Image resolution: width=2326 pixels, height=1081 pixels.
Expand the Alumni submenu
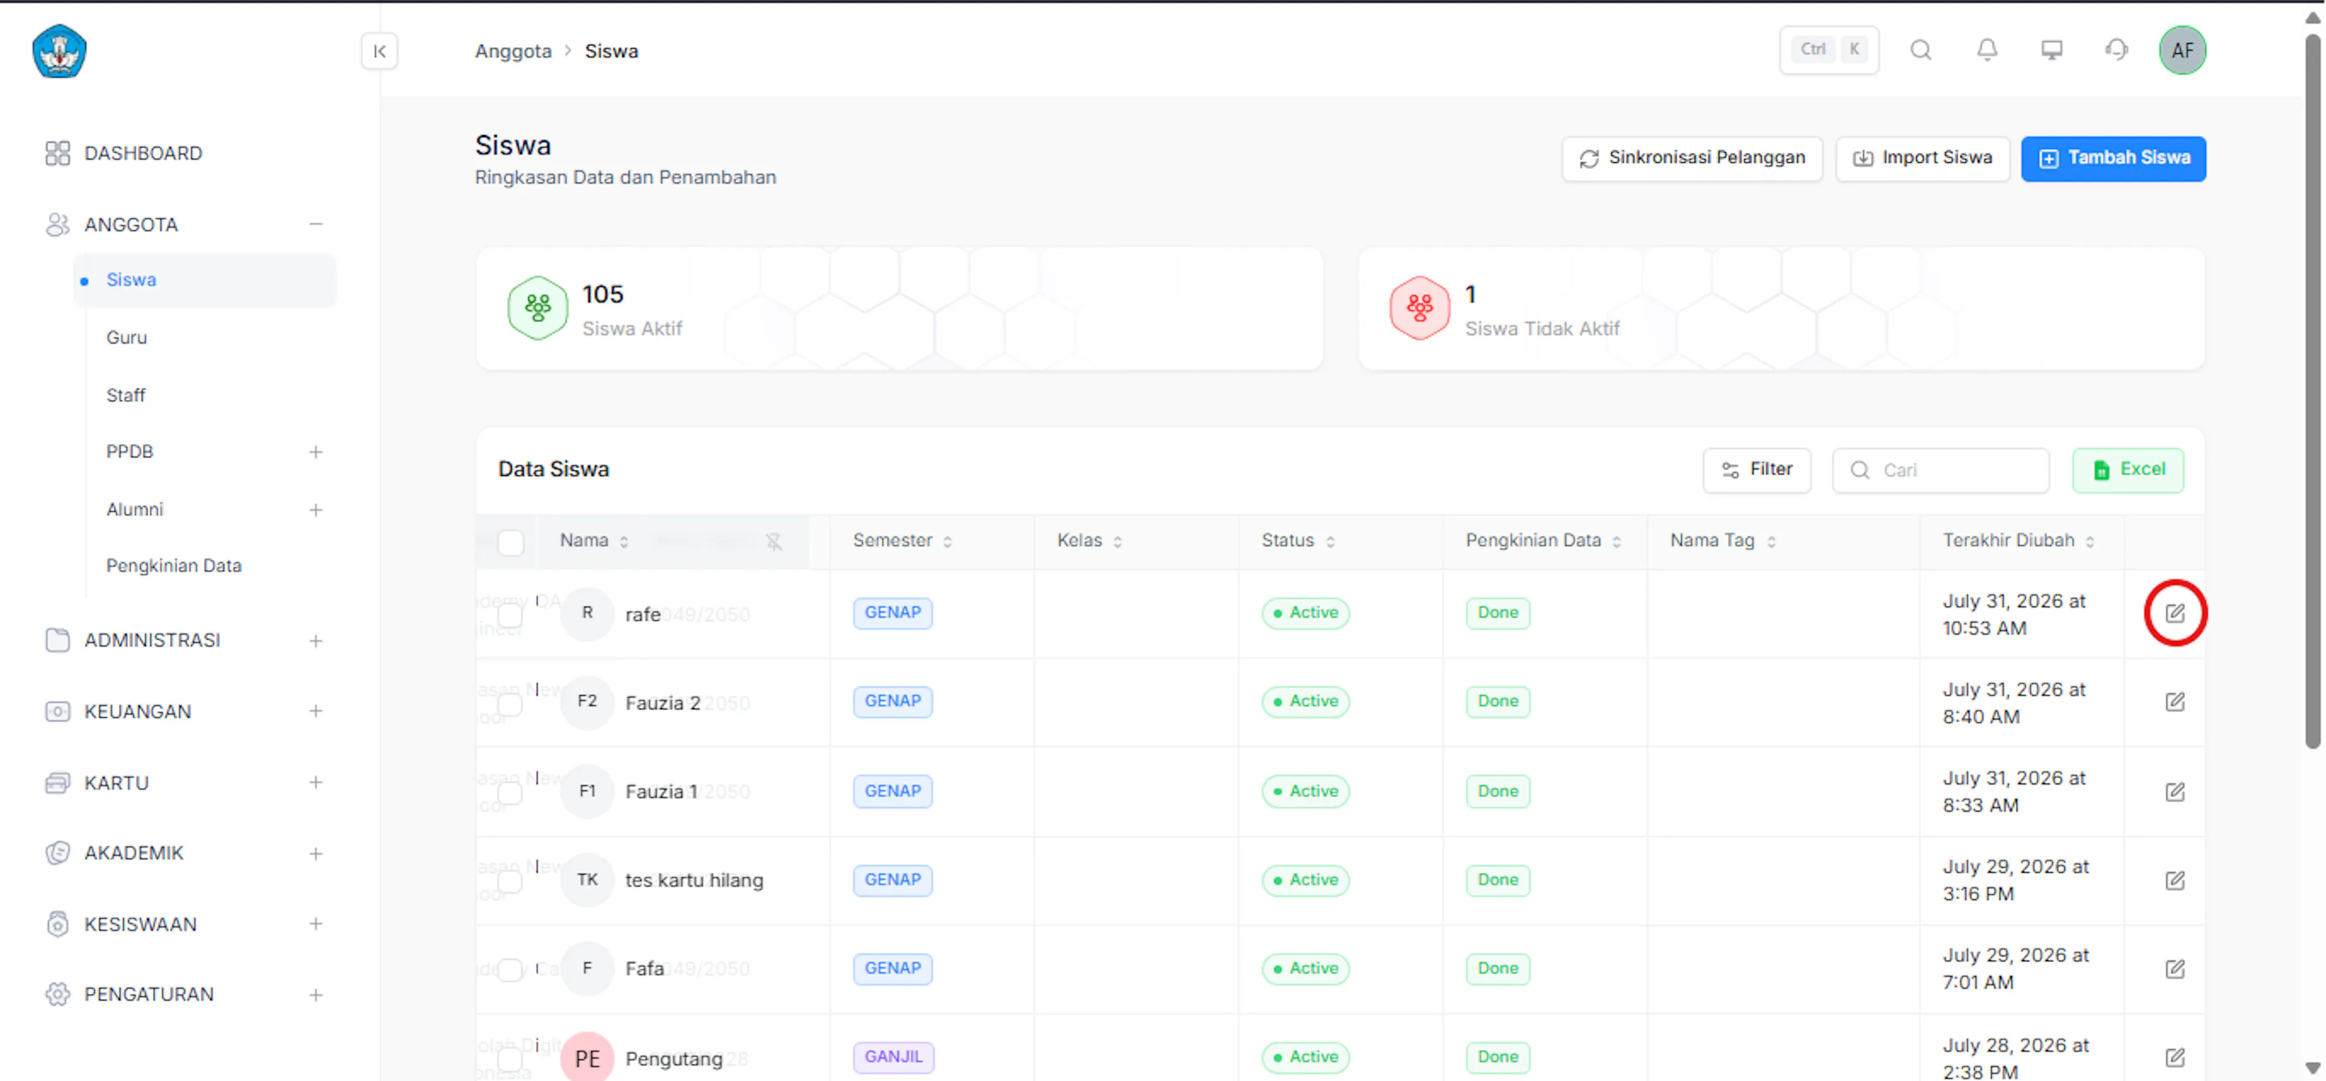(316, 511)
